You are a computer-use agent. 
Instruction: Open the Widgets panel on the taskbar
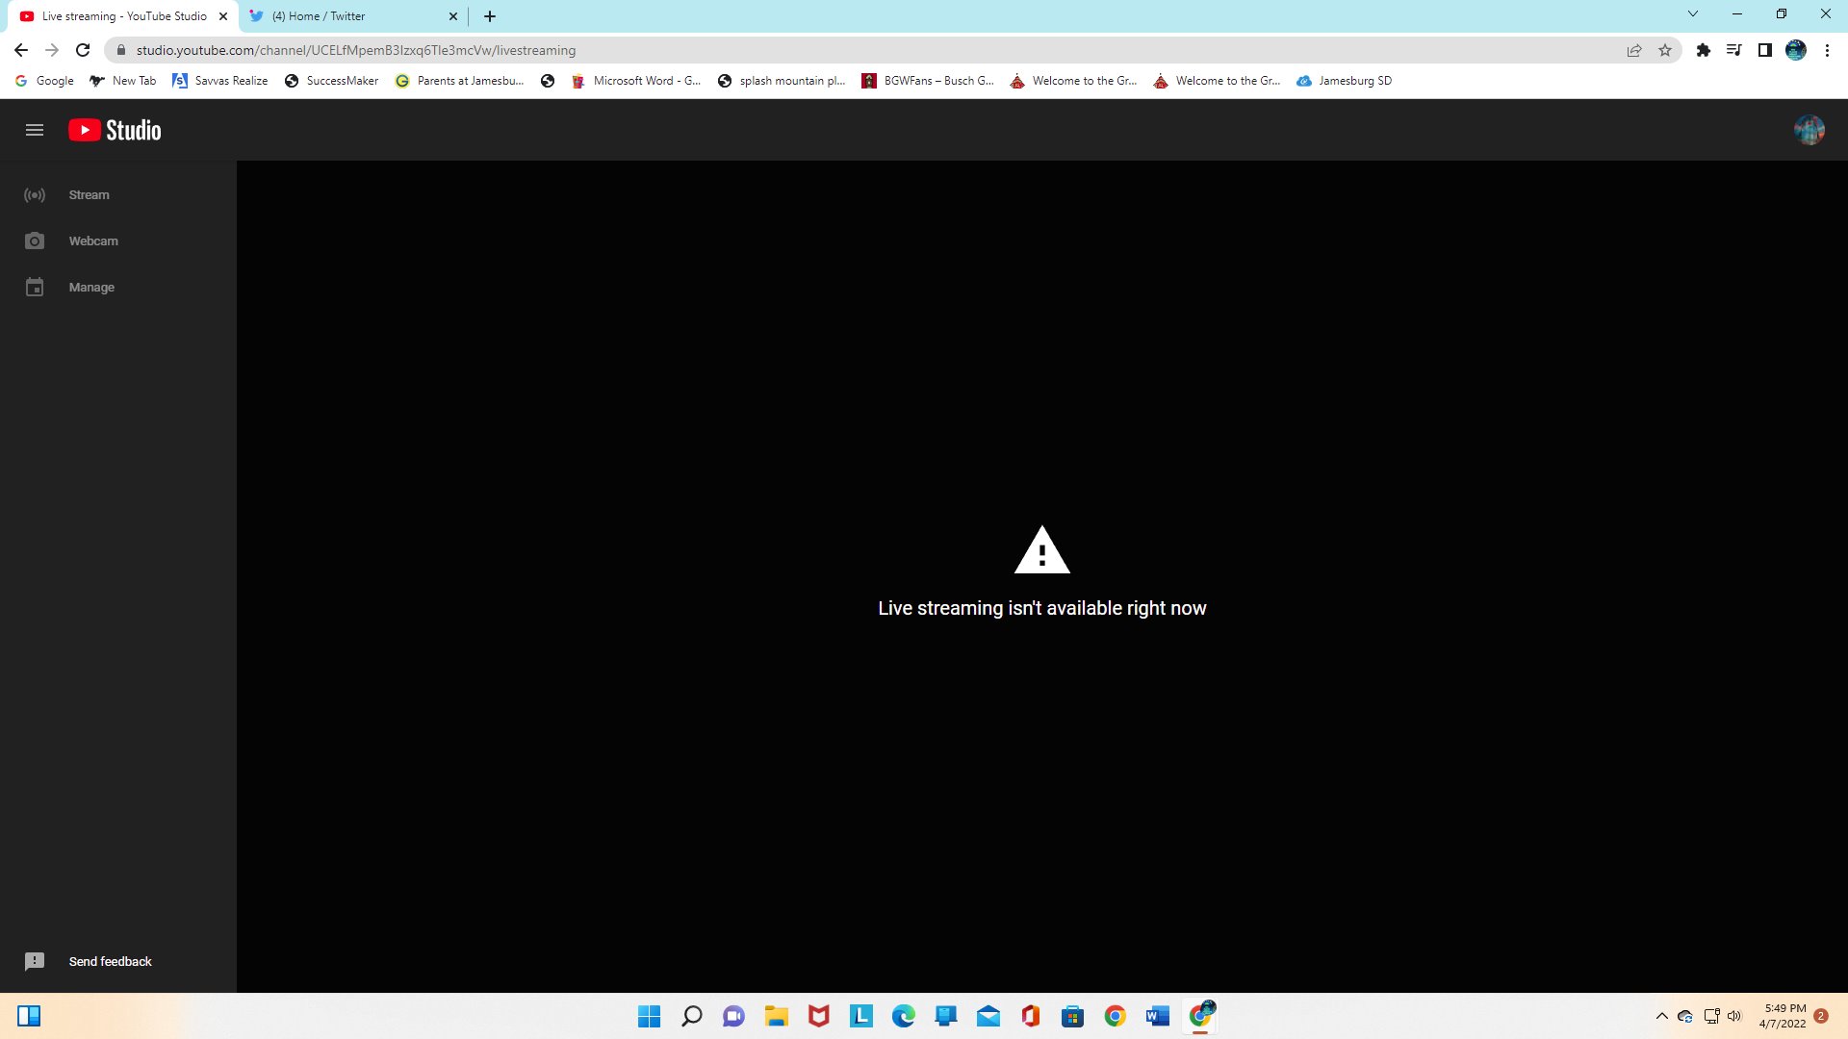pos(29,1016)
